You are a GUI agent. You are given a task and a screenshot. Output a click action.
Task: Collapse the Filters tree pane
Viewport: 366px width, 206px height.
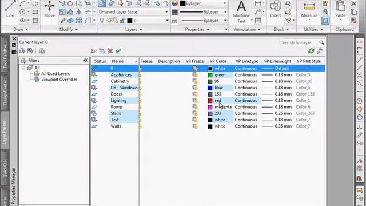(x=86, y=60)
